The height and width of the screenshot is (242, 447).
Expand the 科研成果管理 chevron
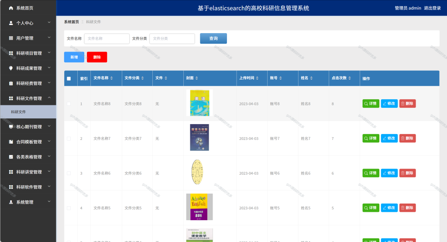pyautogui.click(x=49, y=68)
